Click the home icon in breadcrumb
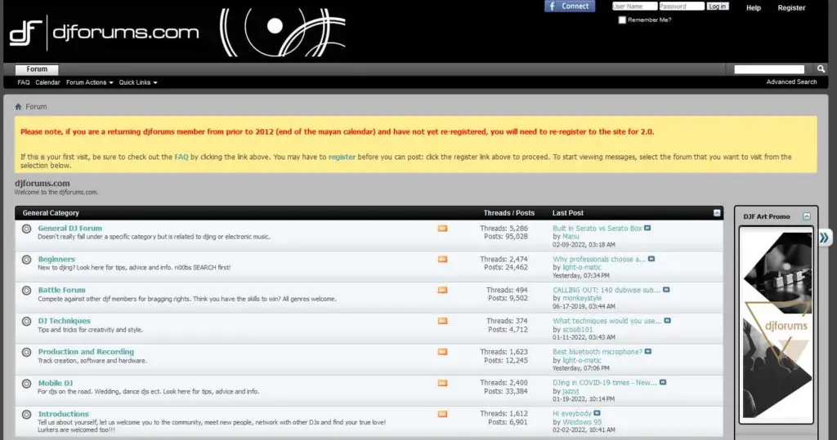837x440 pixels. click(18, 107)
